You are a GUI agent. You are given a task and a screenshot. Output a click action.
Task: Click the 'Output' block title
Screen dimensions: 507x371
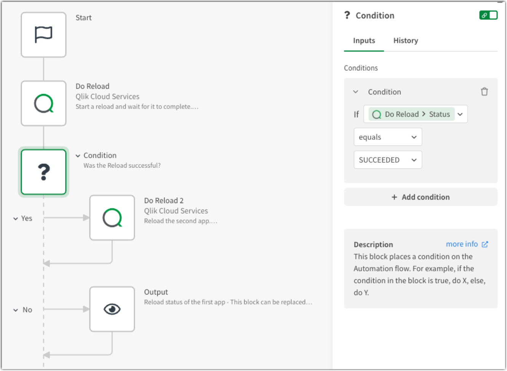click(x=156, y=292)
